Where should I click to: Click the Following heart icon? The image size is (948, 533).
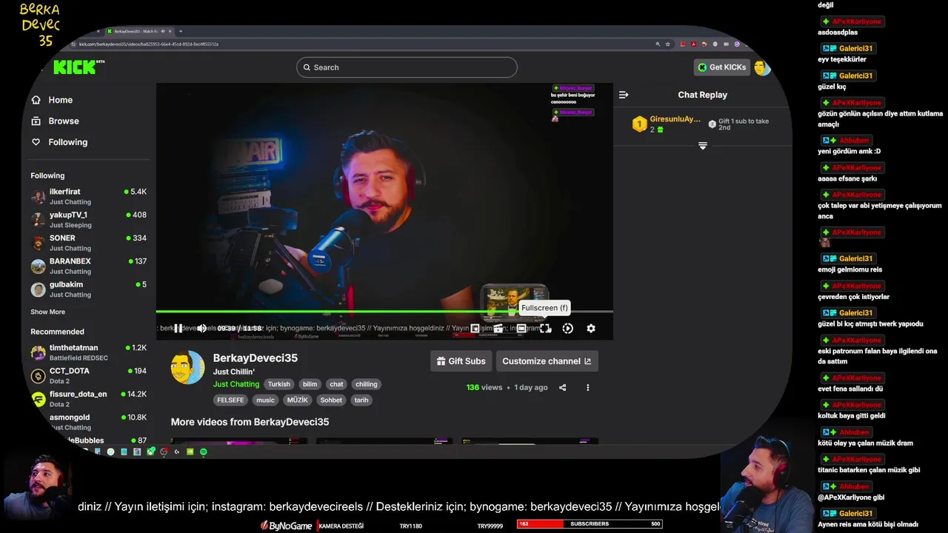[36, 142]
